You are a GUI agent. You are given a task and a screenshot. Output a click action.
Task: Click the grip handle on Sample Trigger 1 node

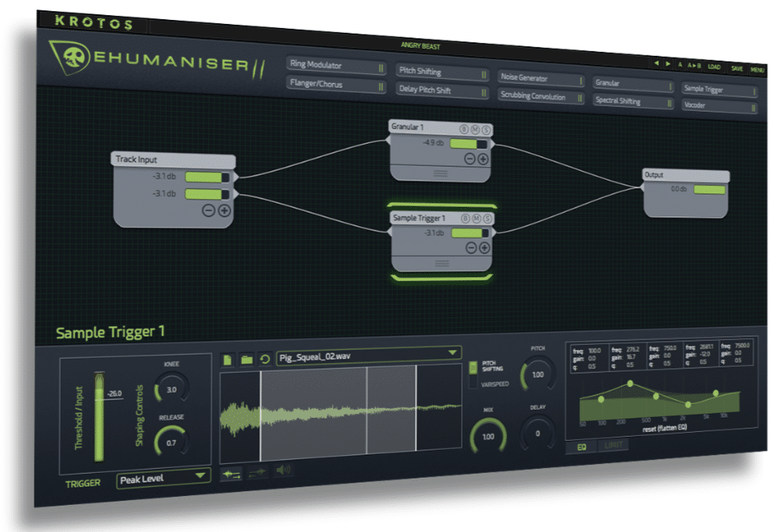point(442,263)
